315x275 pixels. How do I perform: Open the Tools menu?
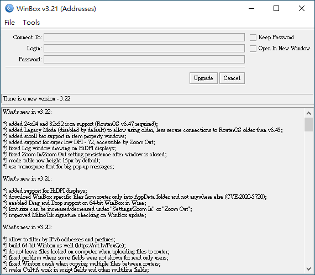(x=31, y=23)
